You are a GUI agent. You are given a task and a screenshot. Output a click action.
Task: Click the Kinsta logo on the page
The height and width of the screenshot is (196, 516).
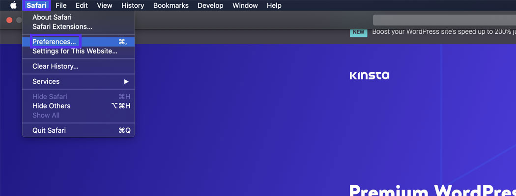pos(369,75)
